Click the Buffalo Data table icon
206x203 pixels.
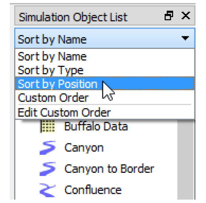(47, 126)
